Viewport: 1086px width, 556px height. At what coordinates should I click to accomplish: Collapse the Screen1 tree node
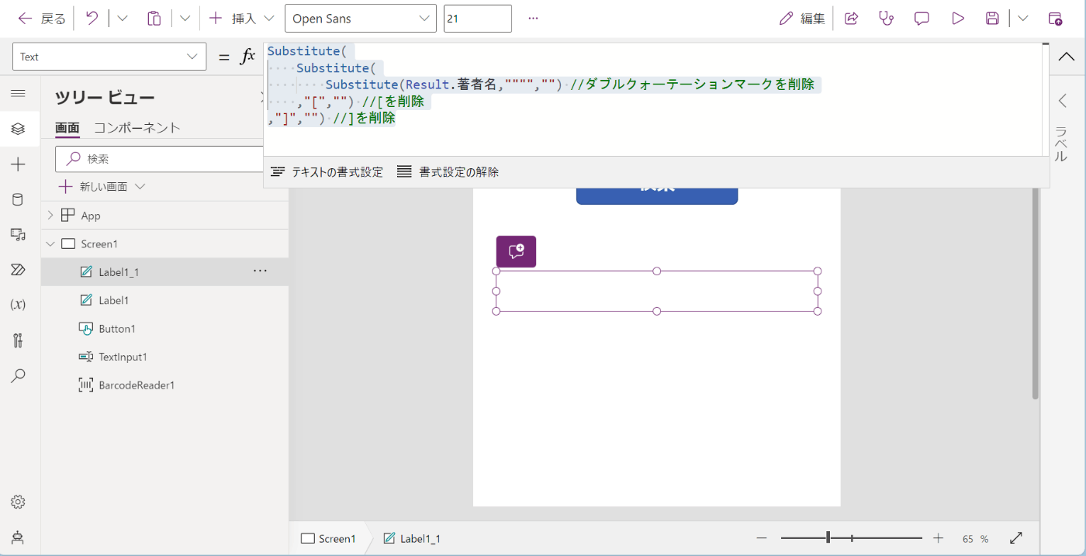[x=50, y=243]
